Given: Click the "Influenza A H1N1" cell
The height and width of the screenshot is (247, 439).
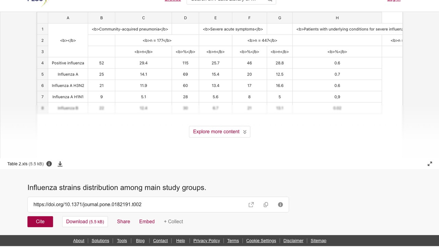Looking at the screenshot, I should pyautogui.click(x=68, y=97).
